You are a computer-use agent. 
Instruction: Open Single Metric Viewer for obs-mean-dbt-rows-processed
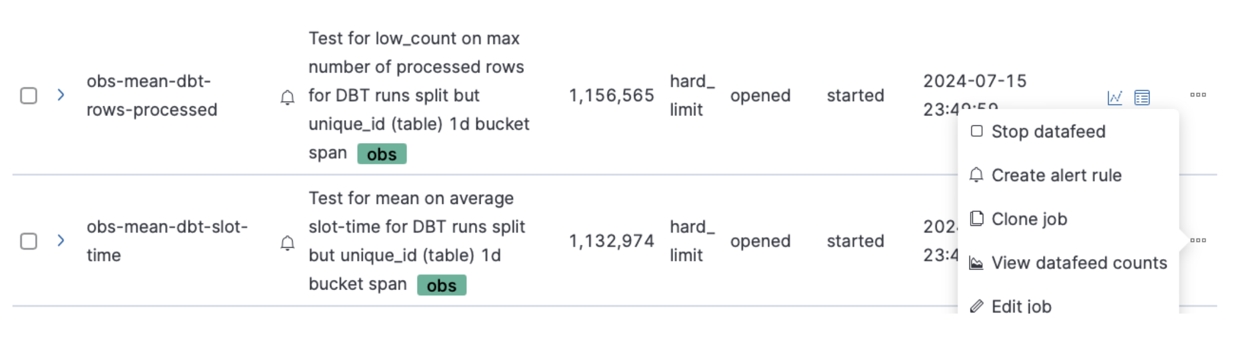1115,98
